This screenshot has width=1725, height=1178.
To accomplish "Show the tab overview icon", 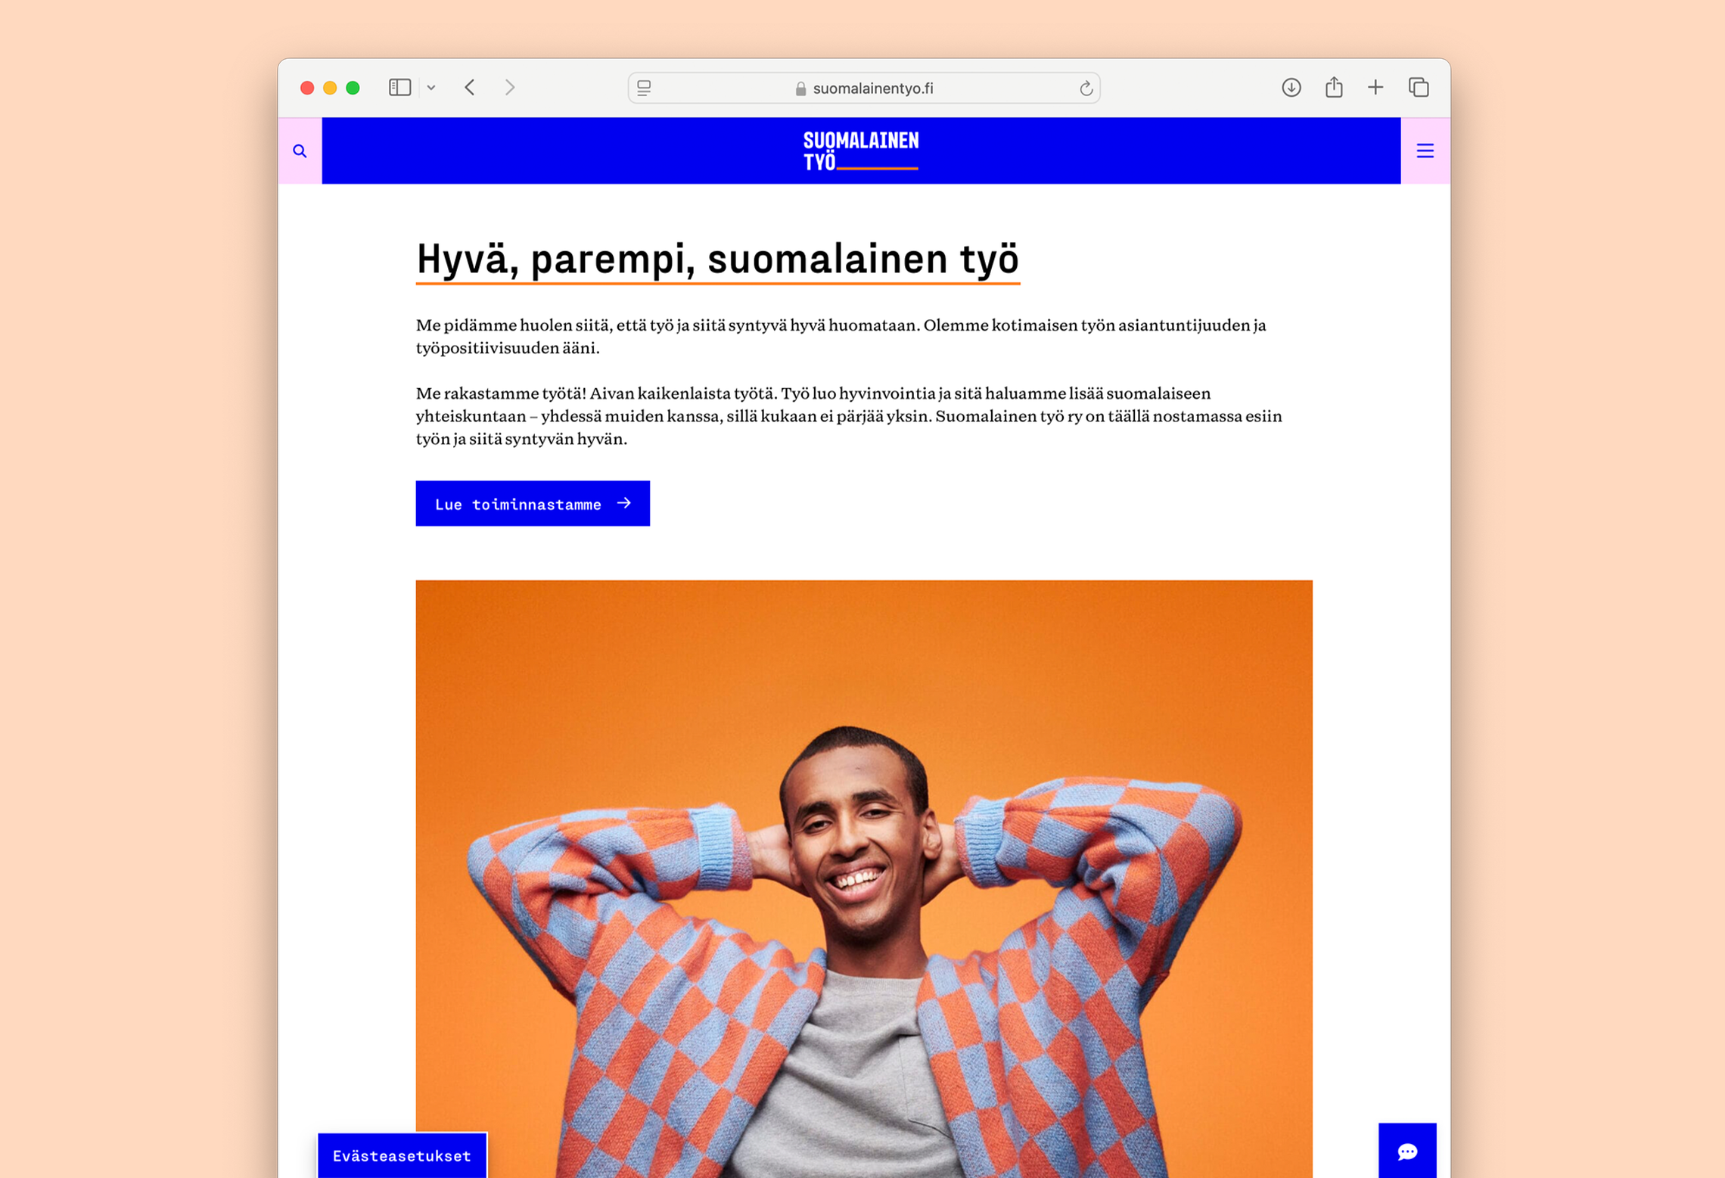I will pos(1419,88).
